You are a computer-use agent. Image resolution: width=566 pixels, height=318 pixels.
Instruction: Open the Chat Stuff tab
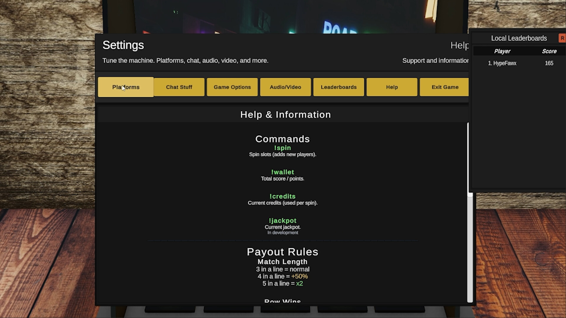pyautogui.click(x=179, y=87)
